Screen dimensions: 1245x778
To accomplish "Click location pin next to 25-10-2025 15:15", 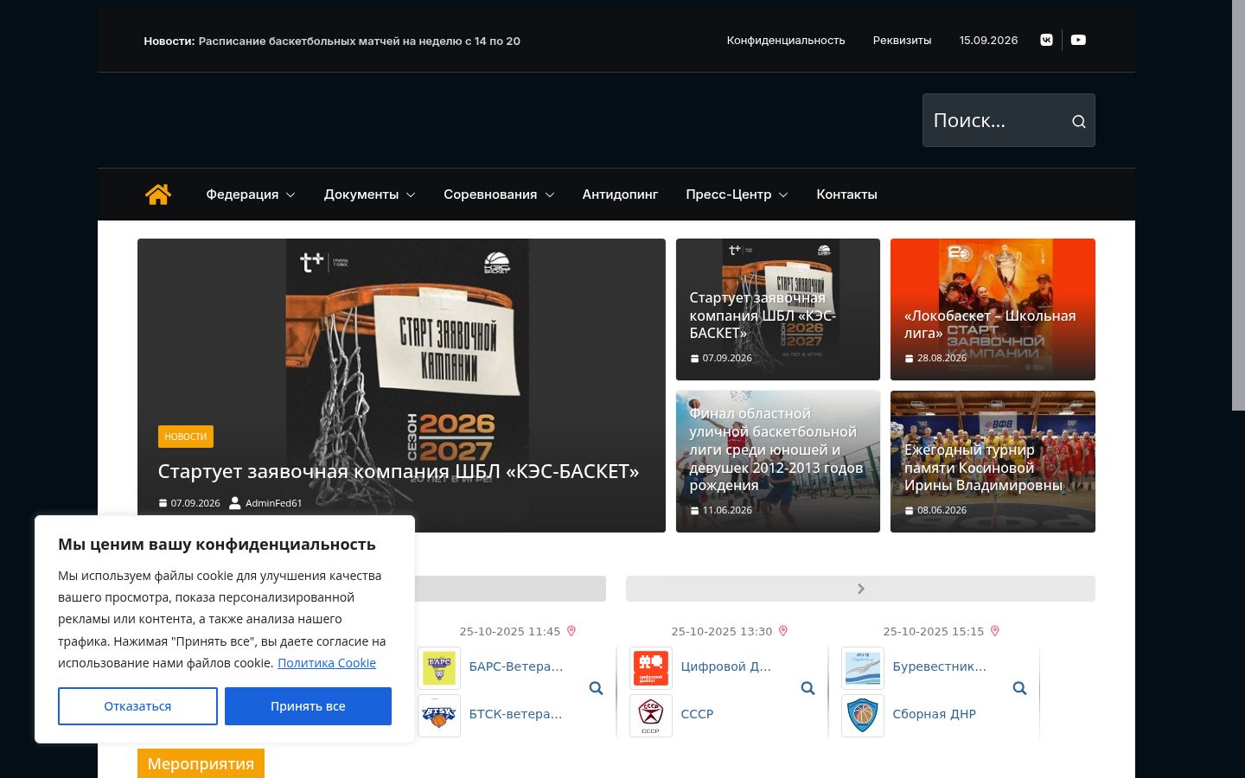I will pyautogui.click(x=994, y=631).
